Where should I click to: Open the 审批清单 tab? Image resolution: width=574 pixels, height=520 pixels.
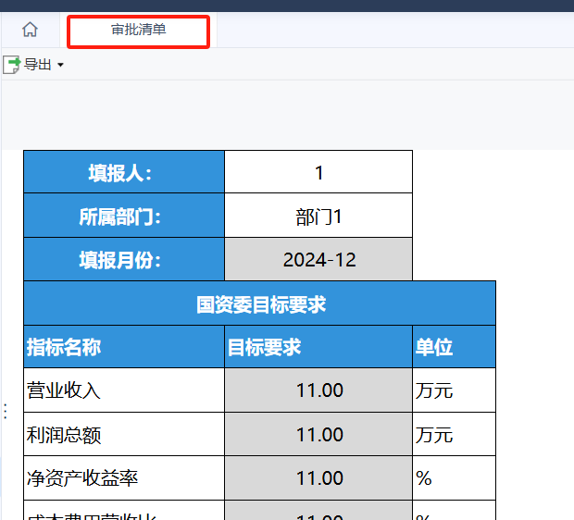pos(138,30)
